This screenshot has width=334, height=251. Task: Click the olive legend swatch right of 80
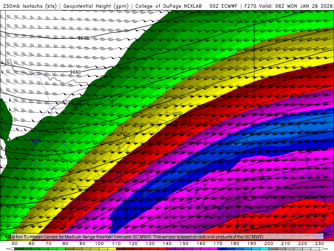point(70,249)
